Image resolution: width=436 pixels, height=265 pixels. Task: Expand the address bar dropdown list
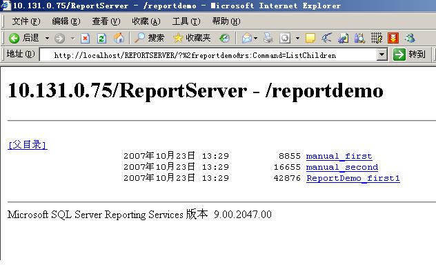(382, 55)
